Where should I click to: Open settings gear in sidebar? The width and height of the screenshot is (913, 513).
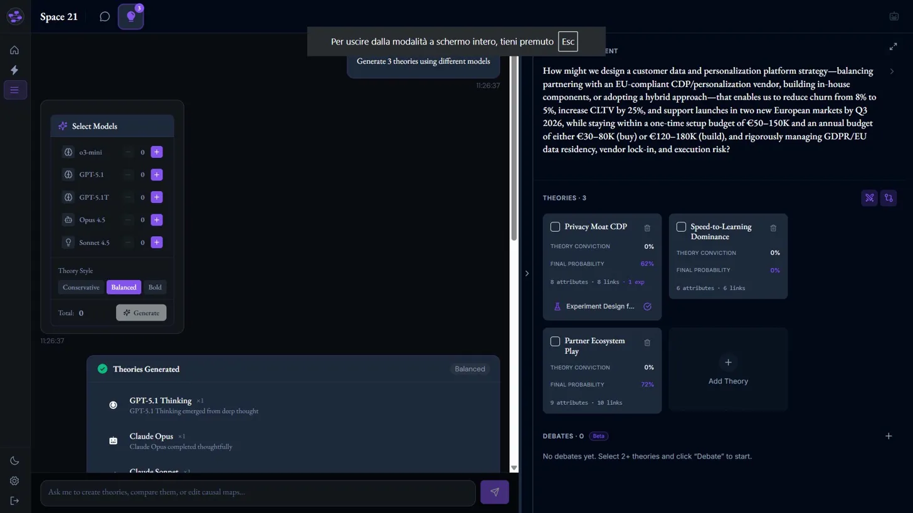click(14, 481)
